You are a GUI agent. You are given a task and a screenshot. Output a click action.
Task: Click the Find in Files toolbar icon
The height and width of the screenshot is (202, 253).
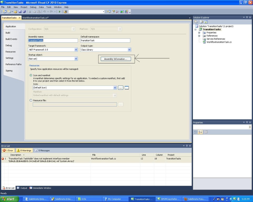tap(65, 12)
